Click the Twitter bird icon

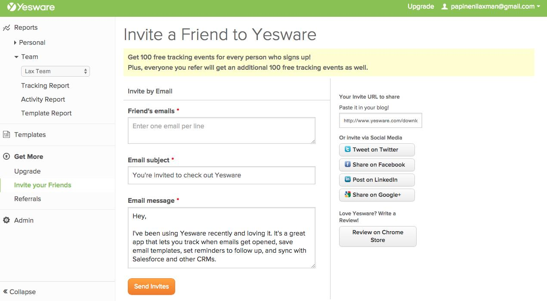[347, 150]
